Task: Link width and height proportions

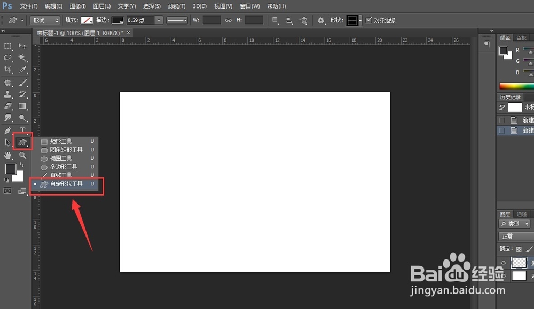Action: (x=228, y=20)
